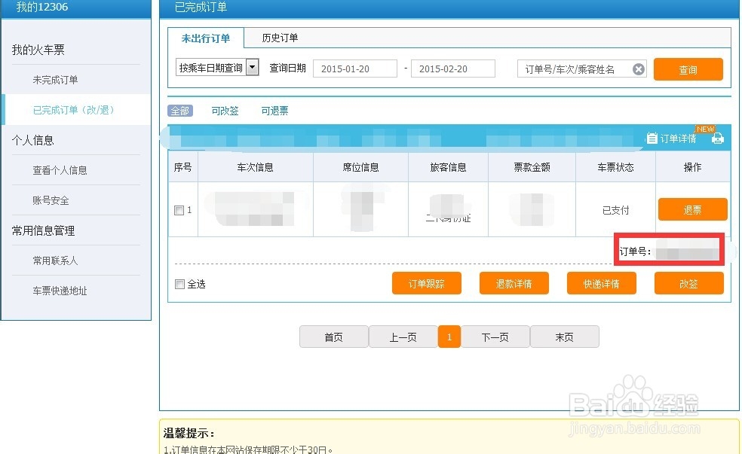This screenshot has width=742, height=454.
Task: Click the 车票状态 column header
Action: tap(615, 167)
